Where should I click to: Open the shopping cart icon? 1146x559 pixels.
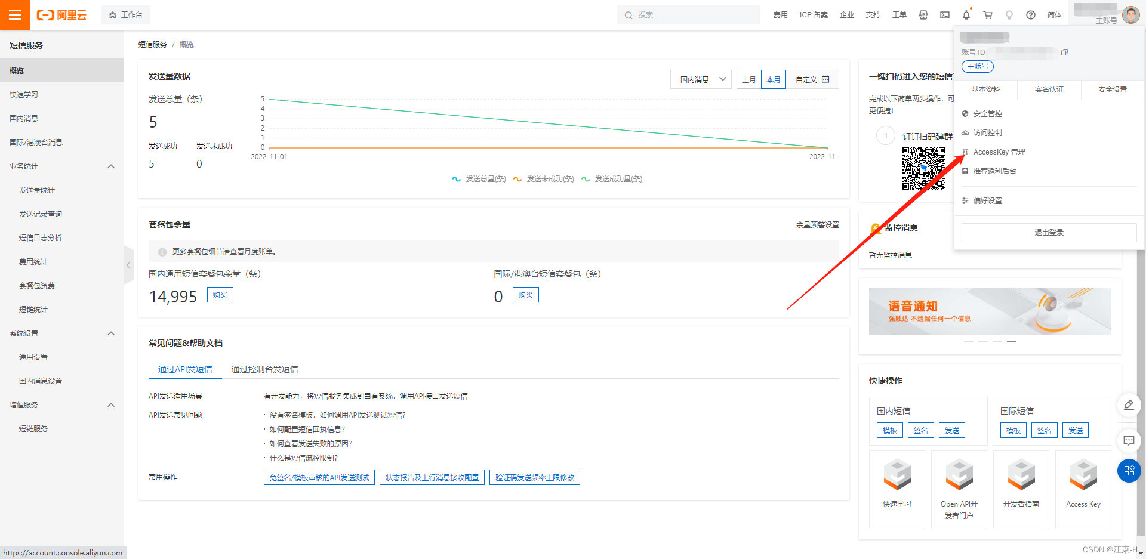point(988,15)
